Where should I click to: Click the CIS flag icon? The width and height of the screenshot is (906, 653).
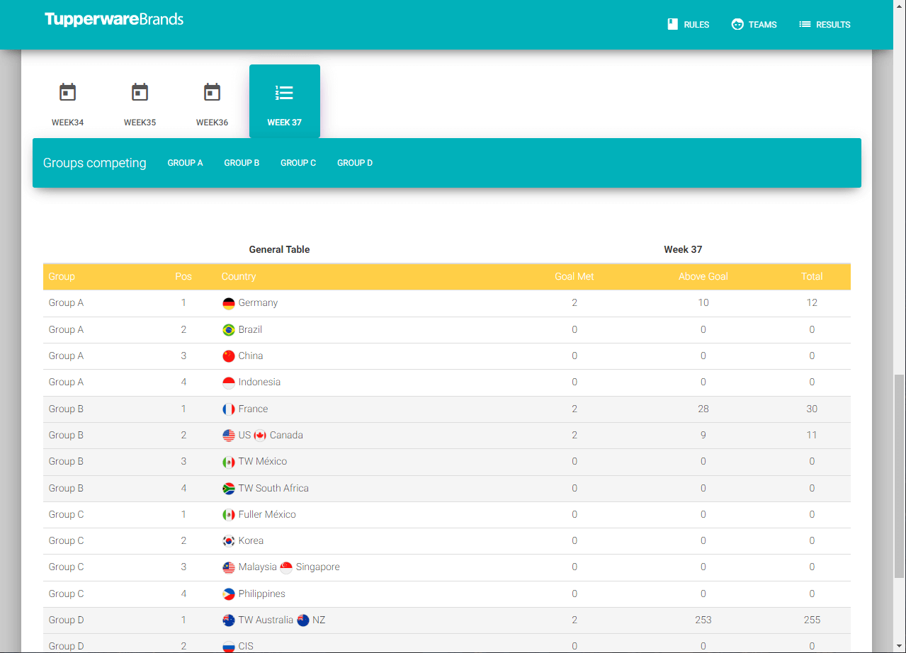(x=229, y=647)
